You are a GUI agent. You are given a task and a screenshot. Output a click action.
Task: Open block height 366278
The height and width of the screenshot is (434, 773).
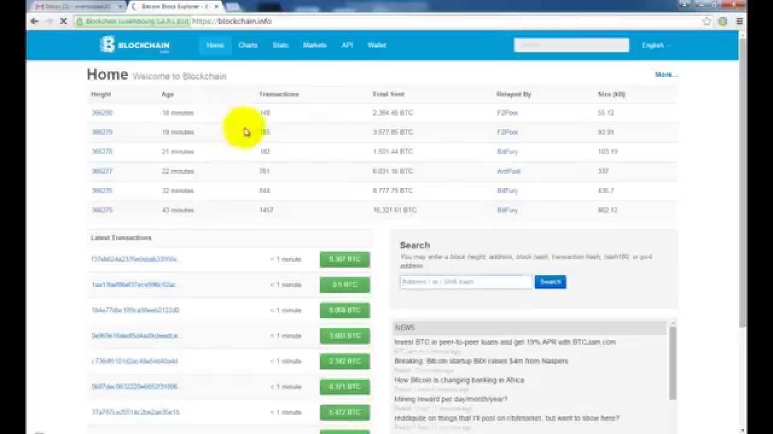101,151
